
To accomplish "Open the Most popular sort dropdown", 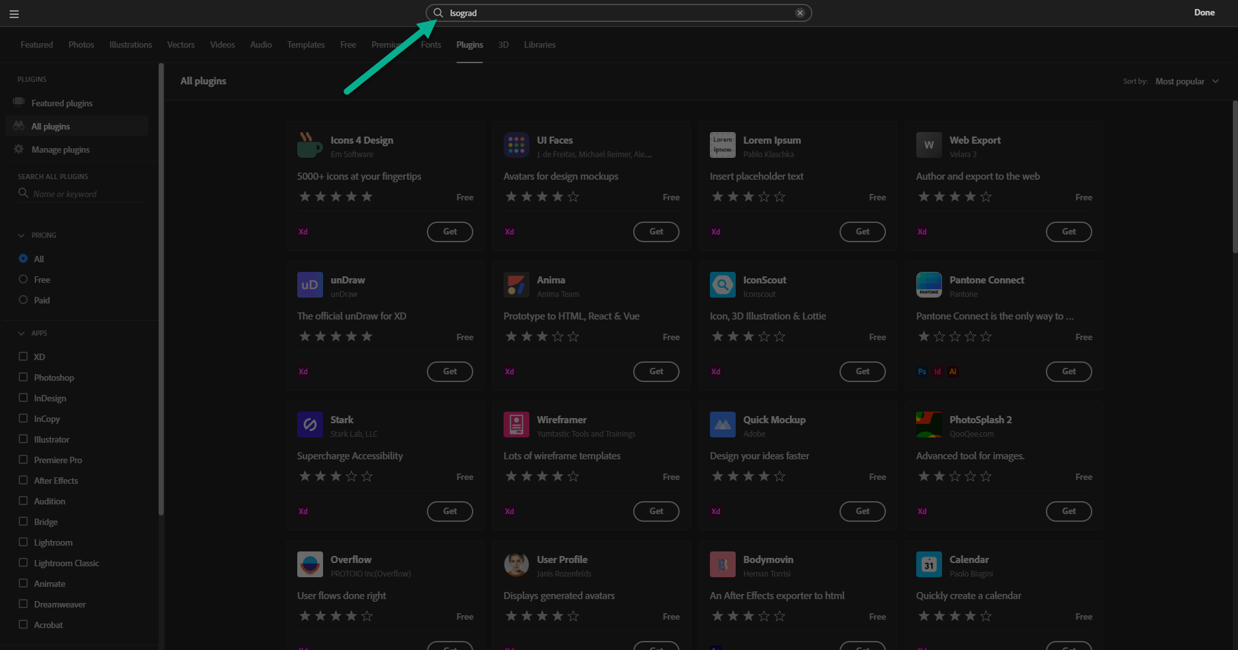I will [1187, 81].
